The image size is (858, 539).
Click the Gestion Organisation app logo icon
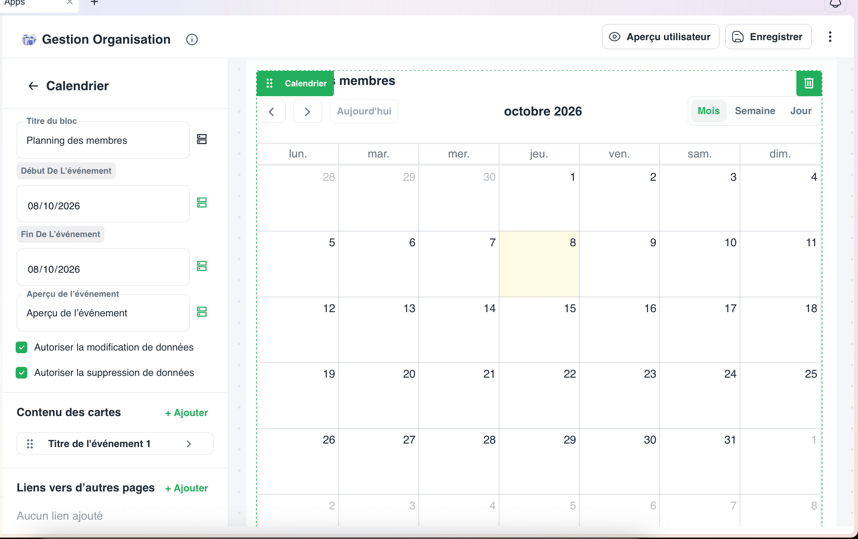pos(29,39)
